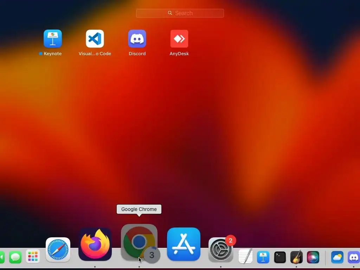The height and width of the screenshot is (270, 360).
Task: Open Discord from the Launchpad grid
Action: [137, 39]
